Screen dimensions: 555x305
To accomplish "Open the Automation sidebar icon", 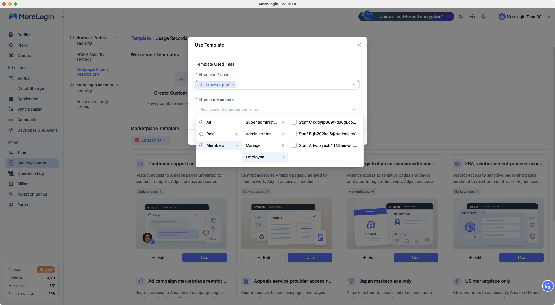I will [11, 120].
